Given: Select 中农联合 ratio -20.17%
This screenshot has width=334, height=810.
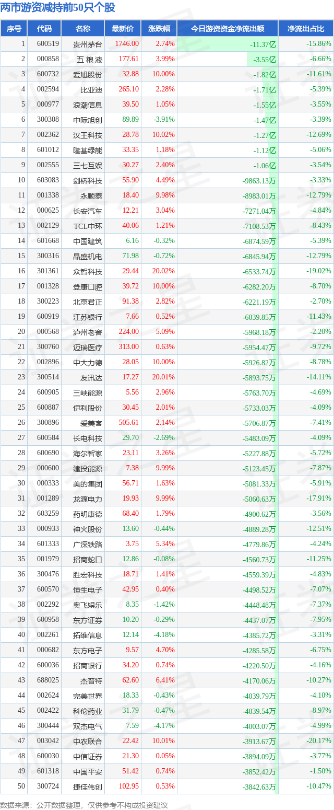Looking at the screenshot, I should click(x=319, y=742).
